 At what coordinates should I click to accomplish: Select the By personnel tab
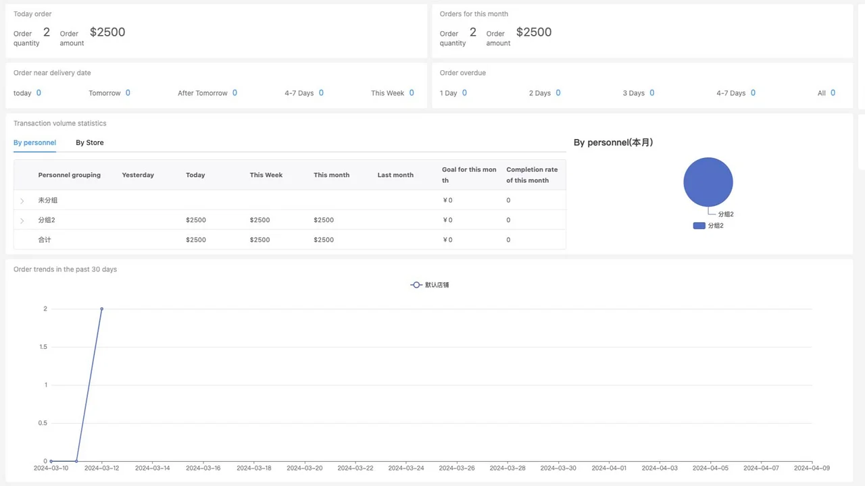coord(34,142)
